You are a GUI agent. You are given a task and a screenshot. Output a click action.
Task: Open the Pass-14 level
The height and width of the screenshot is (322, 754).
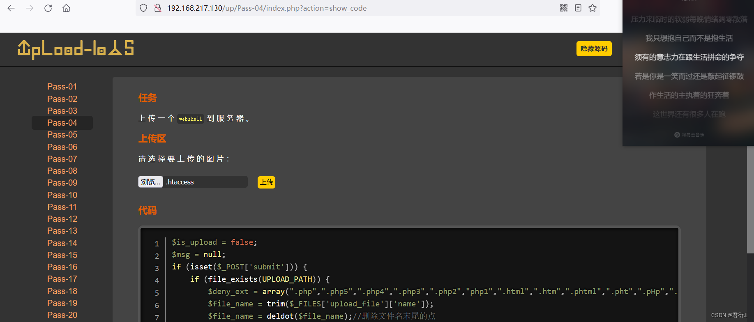click(62, 243)
